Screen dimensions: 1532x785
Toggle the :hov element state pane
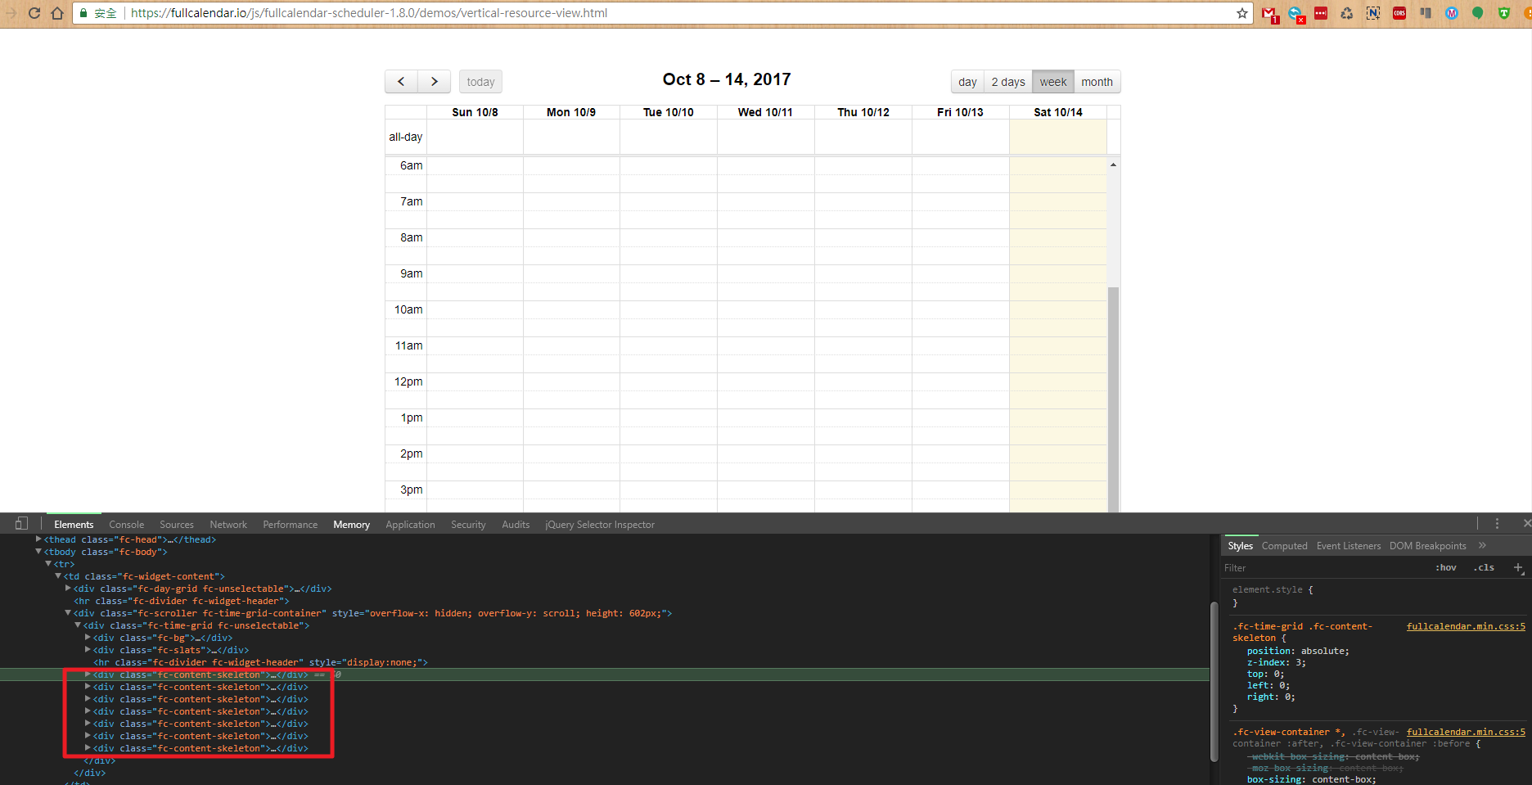coord(1446,567)
